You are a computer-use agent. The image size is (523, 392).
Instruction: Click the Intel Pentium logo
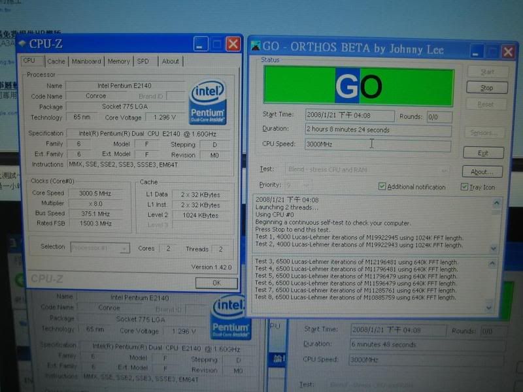[207, 101]
